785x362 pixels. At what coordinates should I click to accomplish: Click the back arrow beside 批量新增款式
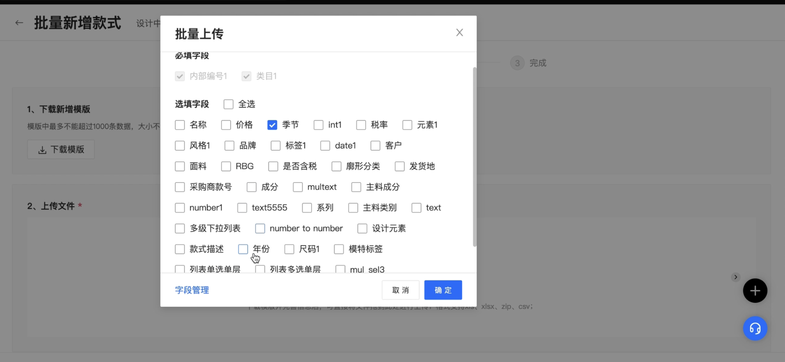coord(19,23)
